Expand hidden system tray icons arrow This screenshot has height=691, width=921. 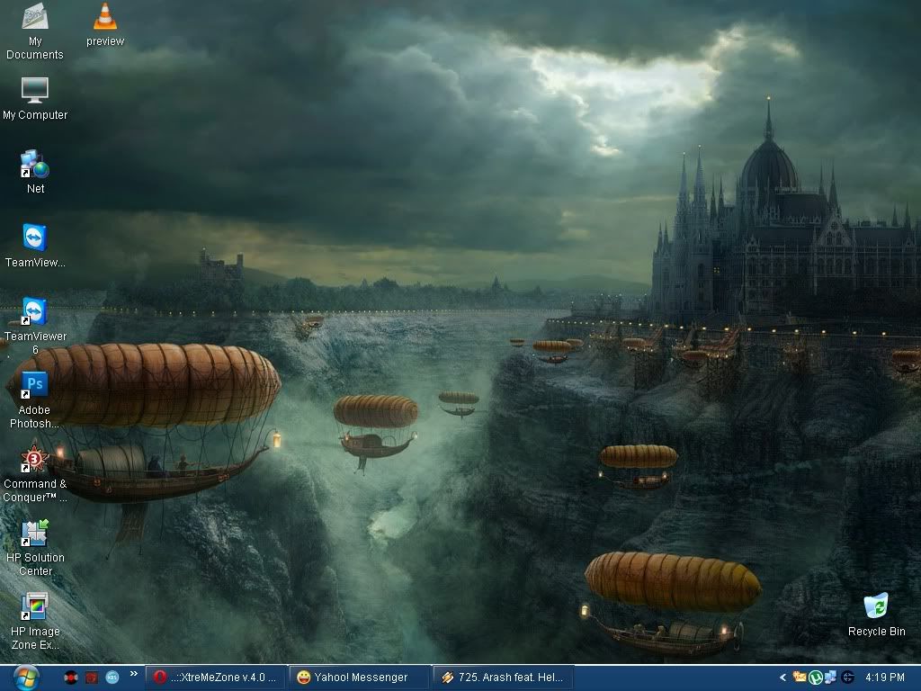(x=782, y=678)
